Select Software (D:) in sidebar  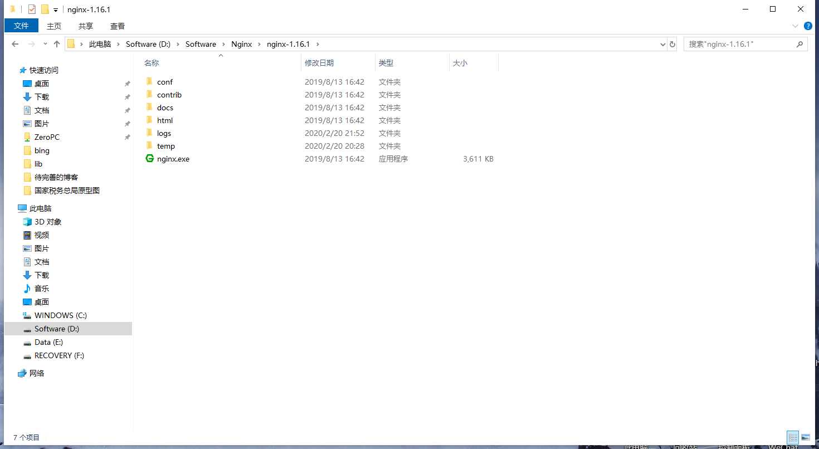point(57,329)
